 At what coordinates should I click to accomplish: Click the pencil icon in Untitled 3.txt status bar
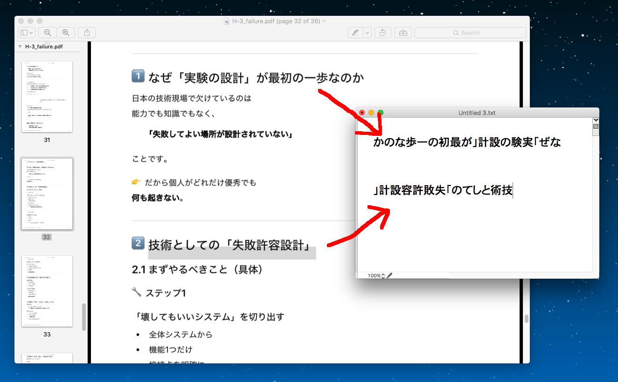pyautogui.click(x=389, y=275)
